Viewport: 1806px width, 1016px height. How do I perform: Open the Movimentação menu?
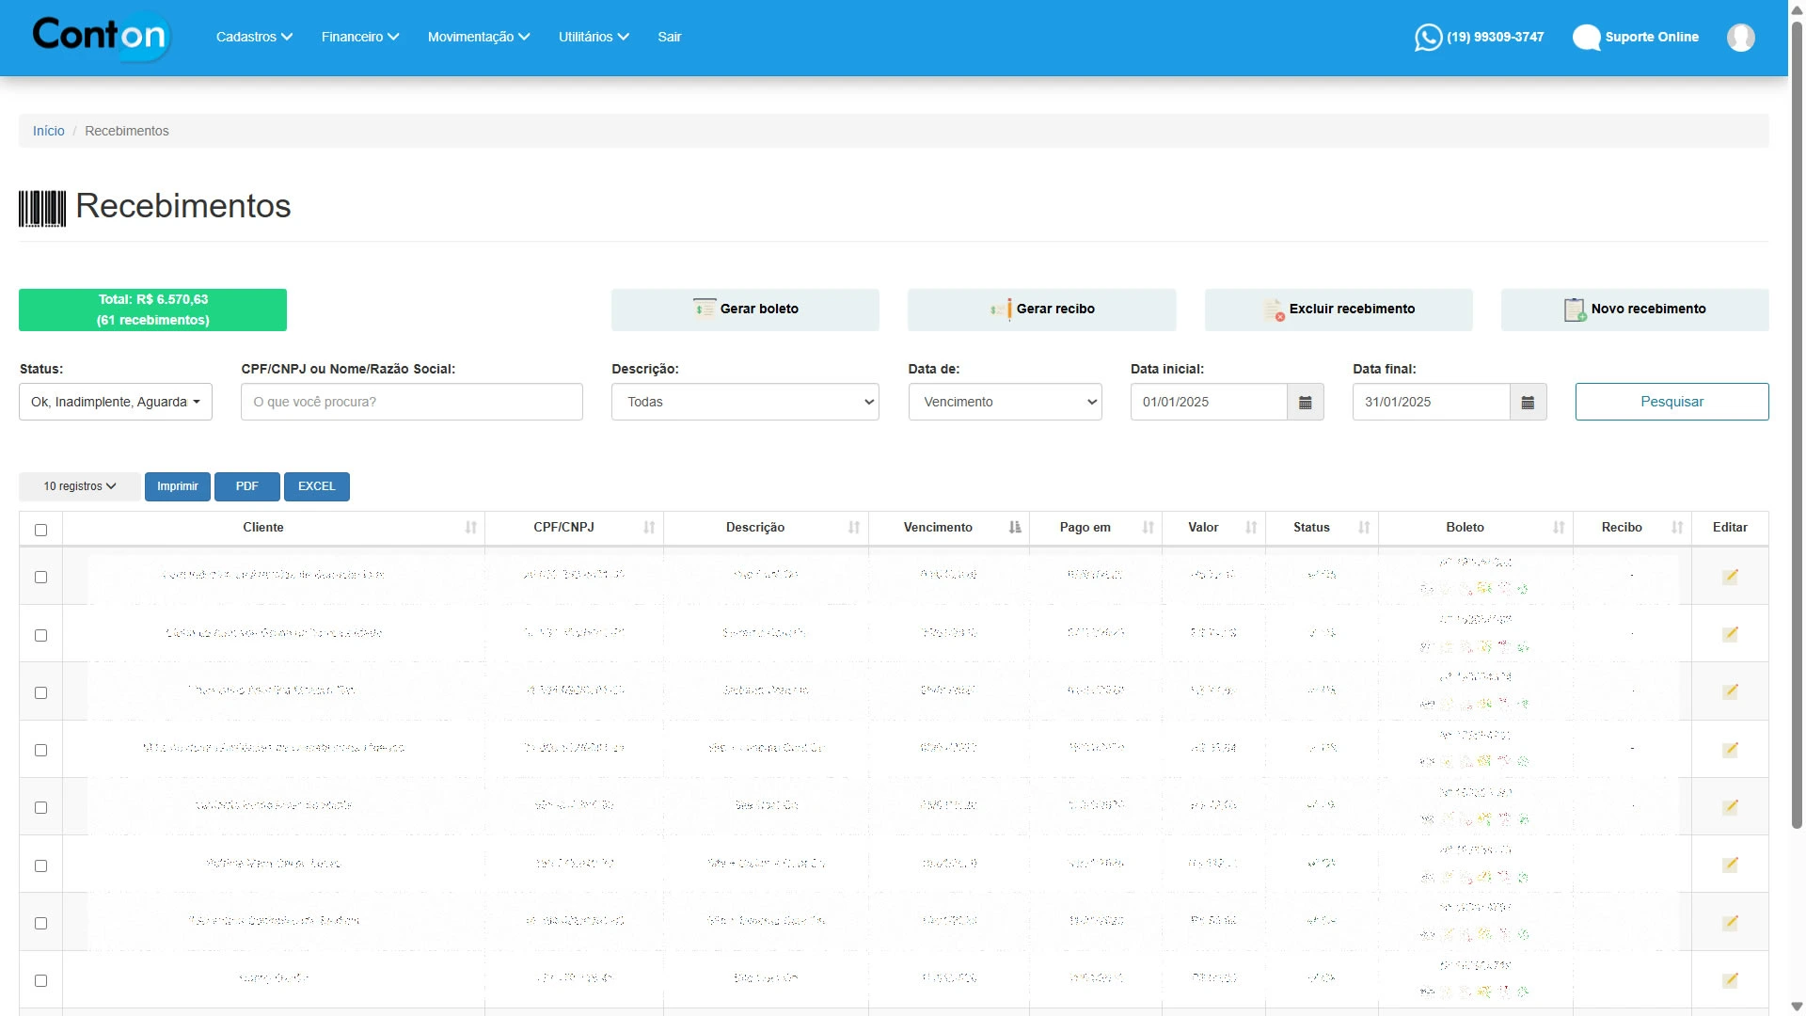(478, 37)
